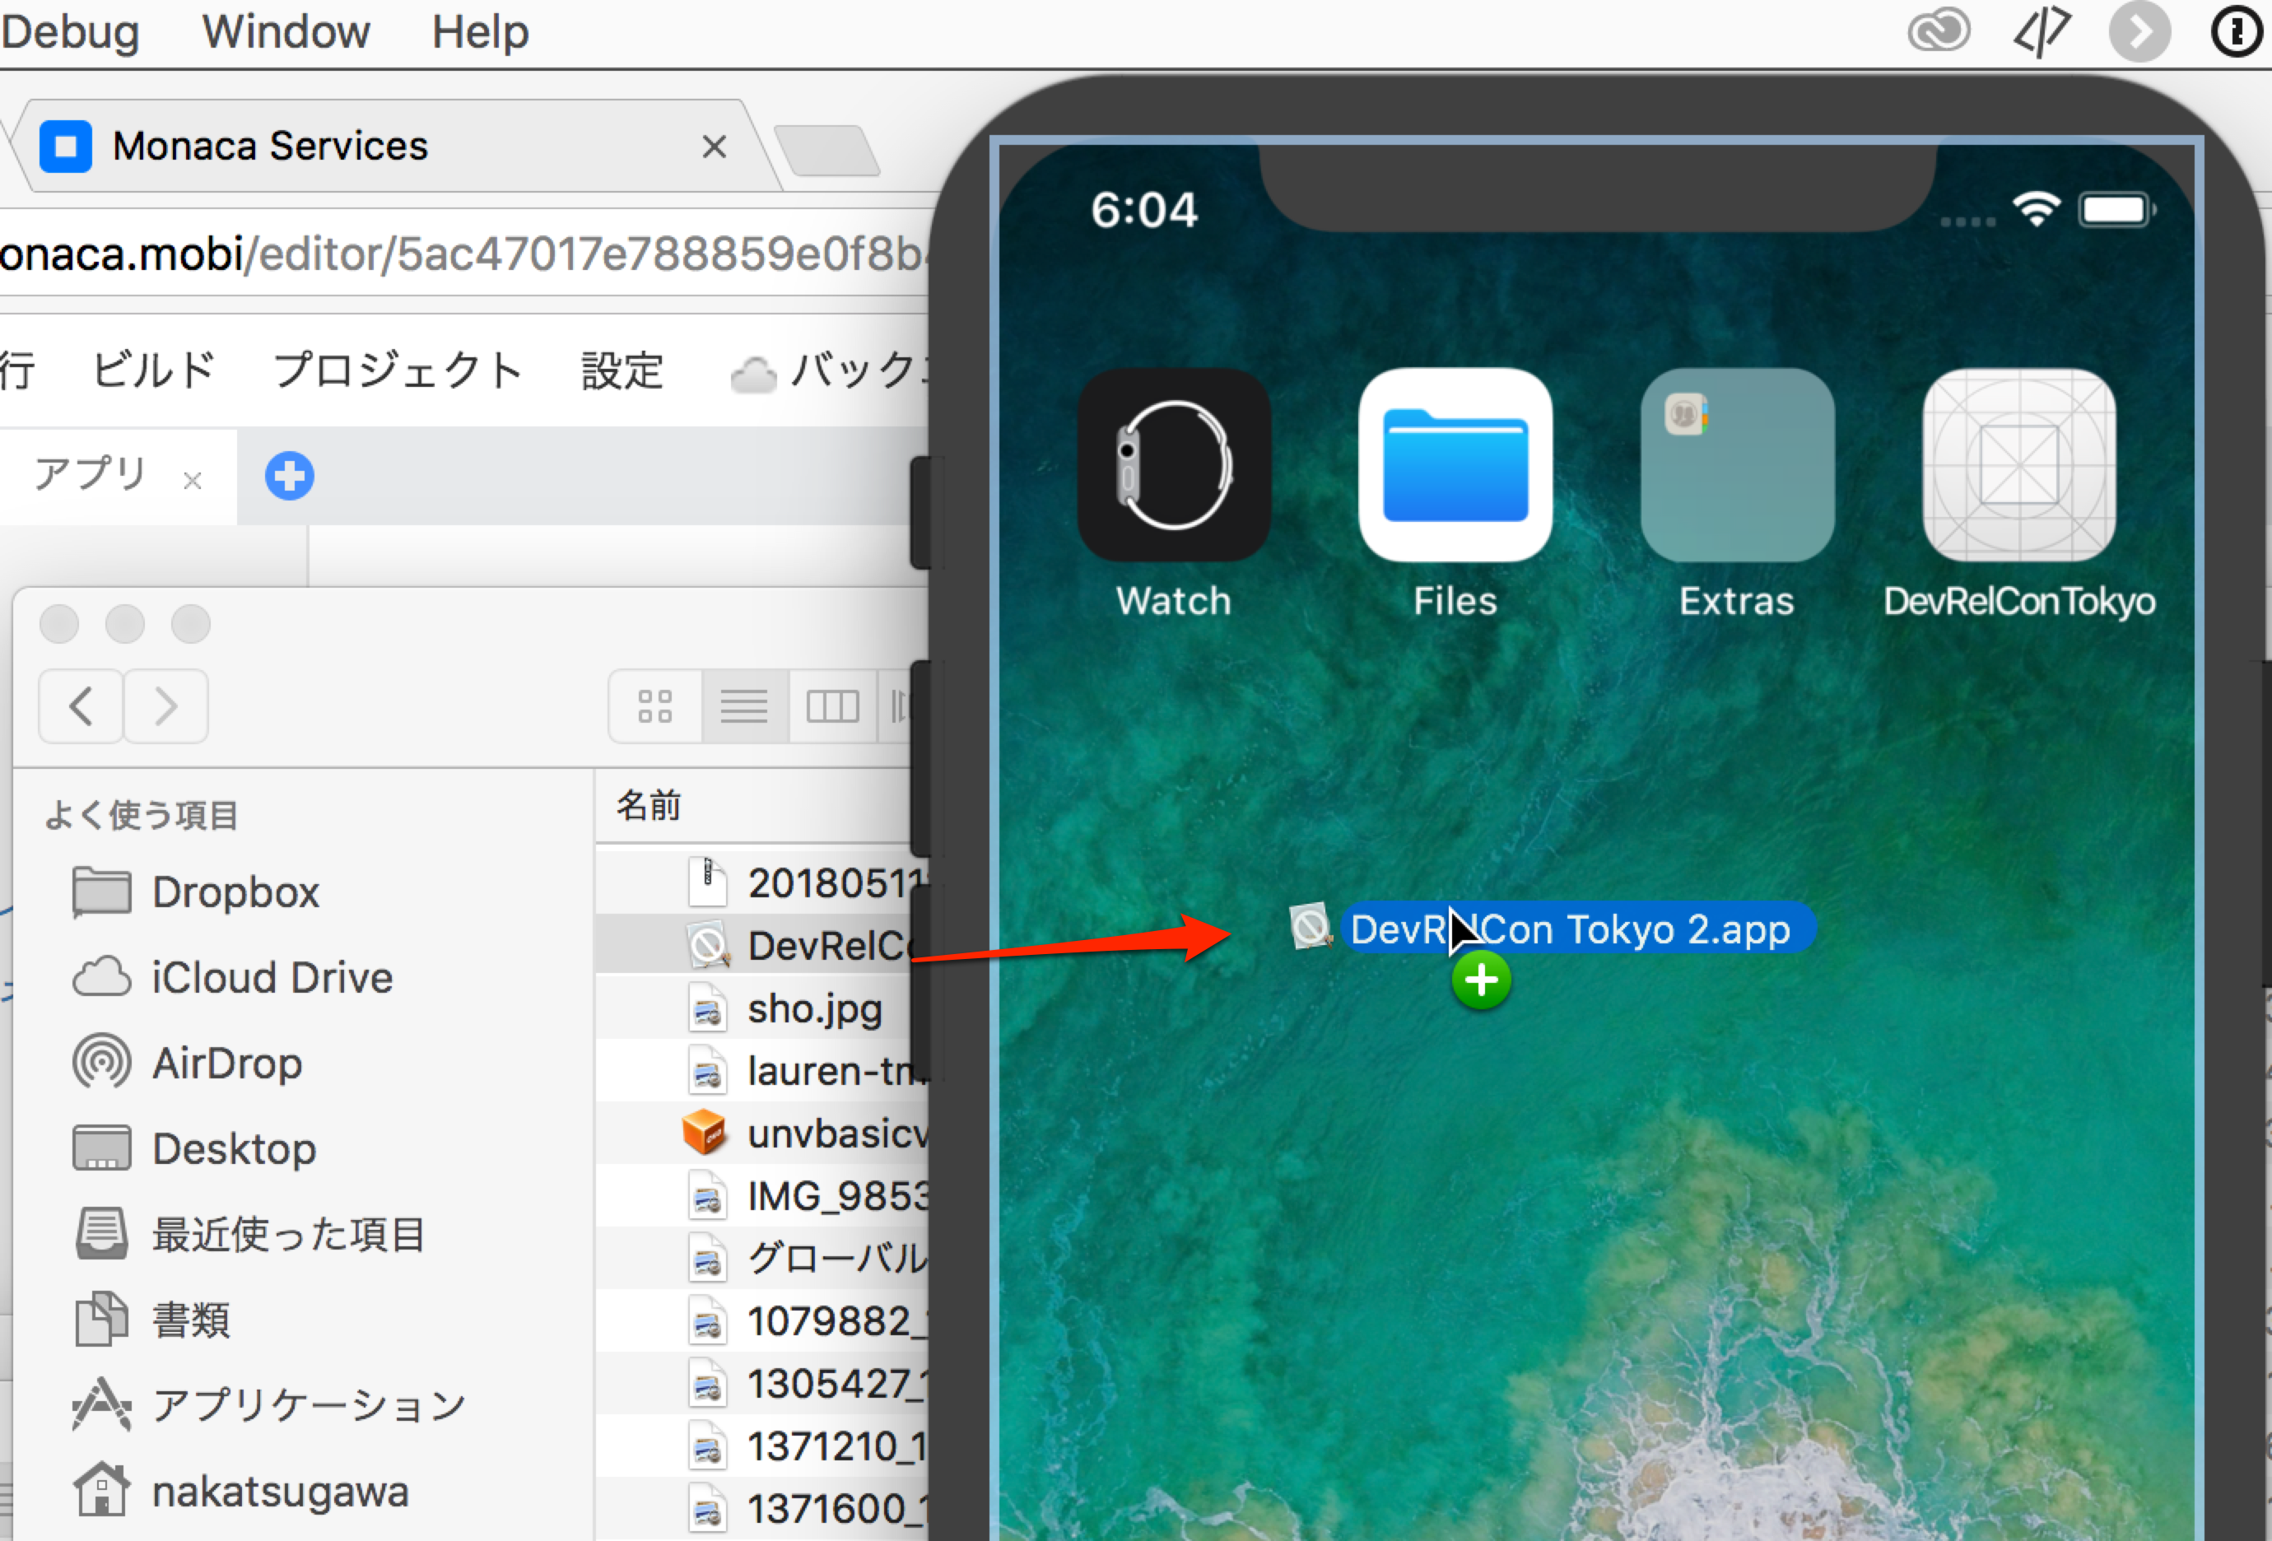Close the Monaca Services browser tab
This screenshot has height=1541, width=2272.
pyautogui.click(x=715, y=147)
